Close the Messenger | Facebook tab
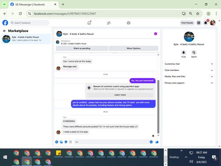This screenshot has width=221, height=166. tap(55, 4)
